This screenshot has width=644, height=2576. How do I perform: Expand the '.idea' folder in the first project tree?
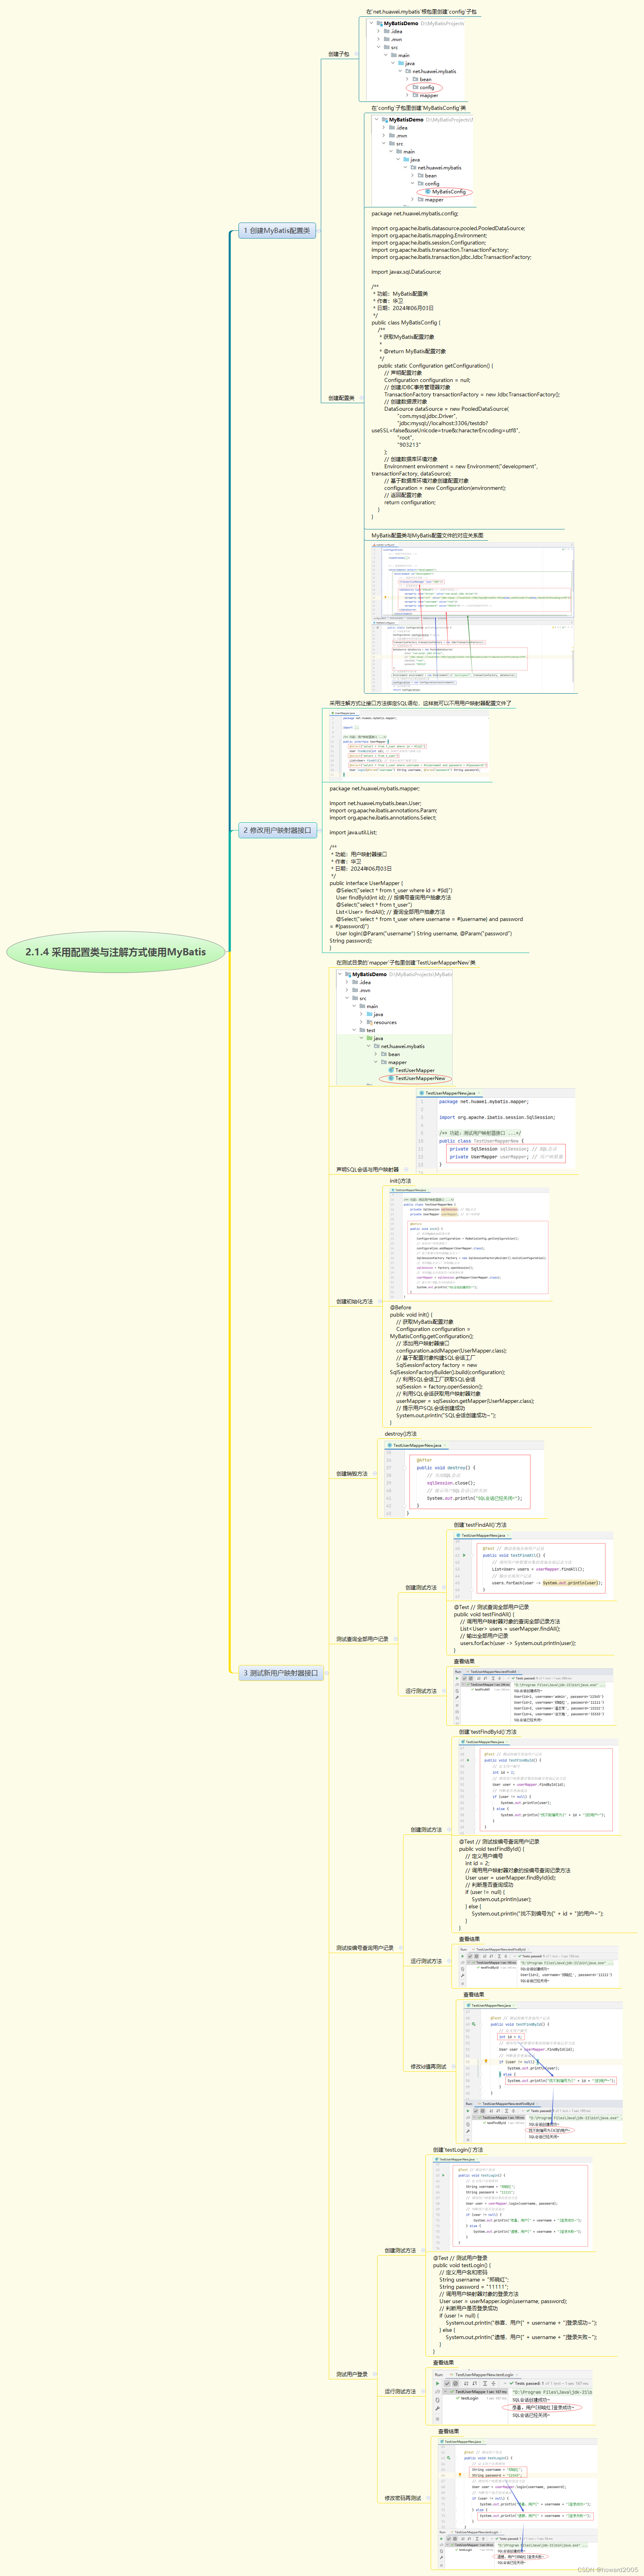pyautogui.click(x=380, y=31)
